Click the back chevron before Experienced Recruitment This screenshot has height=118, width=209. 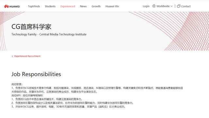(12, 57)
